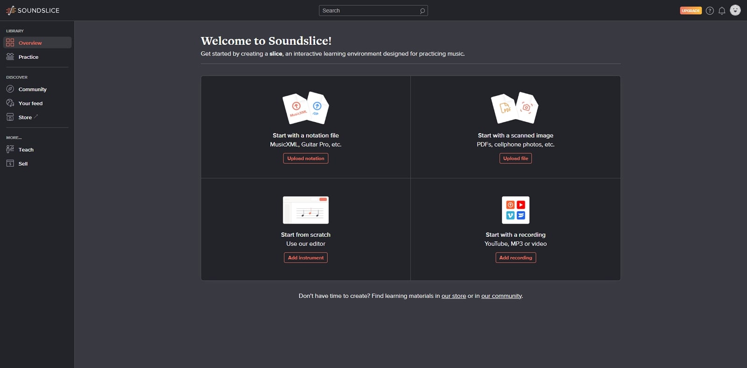Click the 'YouTube, MP3 or video' text

[x=515, y=244]
